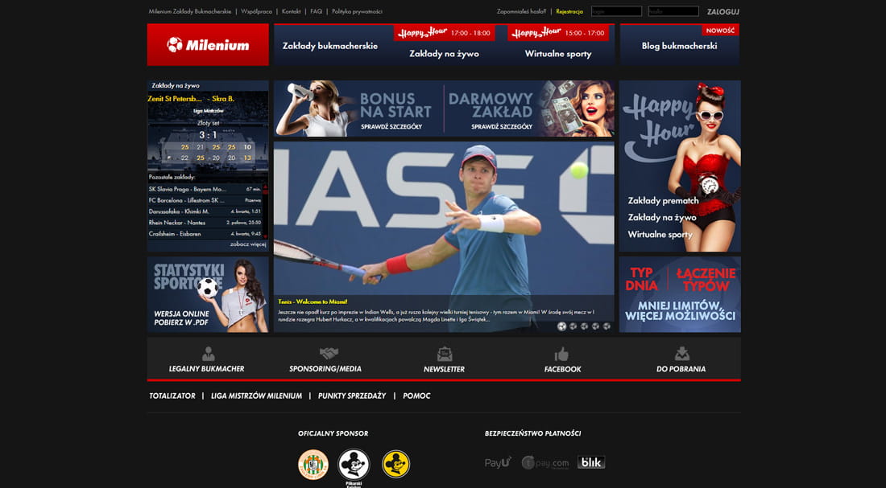Open PUNKTY SPRZEDAŻY footer link

[x=352, y=396]
